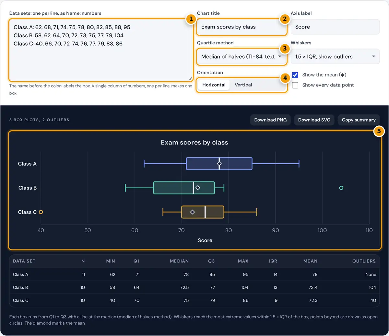The width and height of the screenshot is (389, 336).
Task: Enable Show every data point checkbox
Action: pos(295,85)
